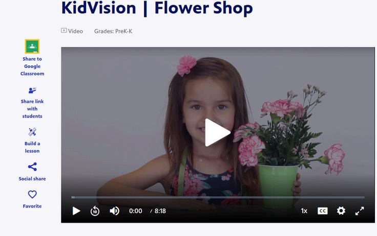Click the Social share icon
Image resolution: width=377 pixels, height=236 pixels.
(x=32, y=167)
